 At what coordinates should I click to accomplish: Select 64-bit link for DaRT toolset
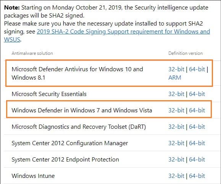(x=197, y=127)
